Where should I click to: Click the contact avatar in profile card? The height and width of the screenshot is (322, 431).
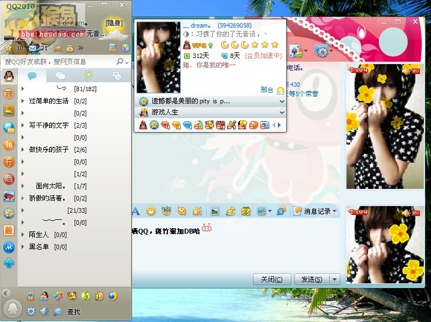(x=159, y=57)
